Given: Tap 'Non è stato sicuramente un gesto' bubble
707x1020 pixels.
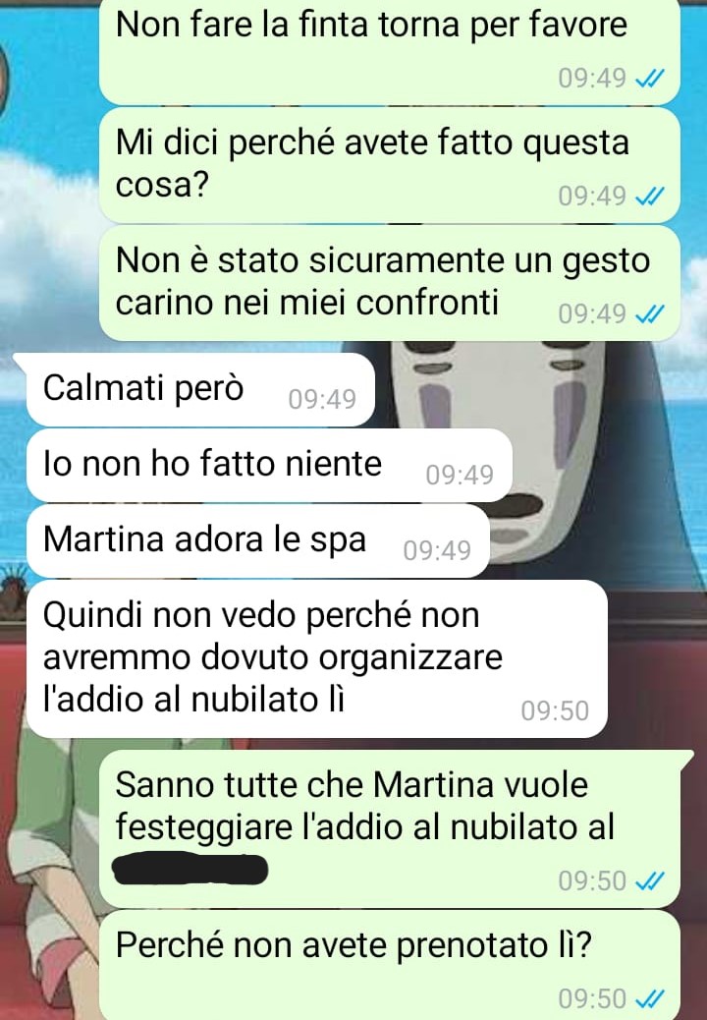Looking at the screenshot, I should [x=390, y=283].
